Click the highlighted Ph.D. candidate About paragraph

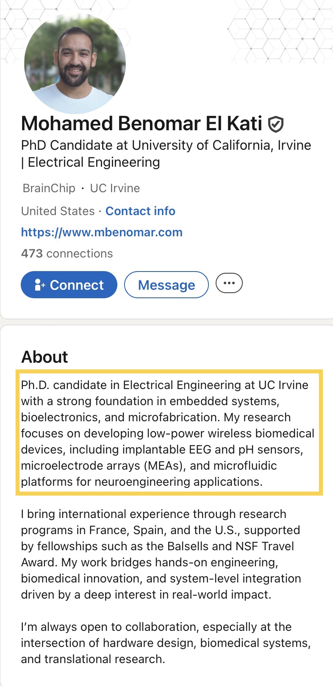pyautogui.click(x=169, y=433)
